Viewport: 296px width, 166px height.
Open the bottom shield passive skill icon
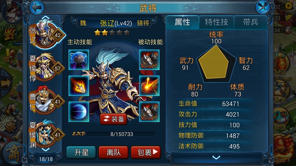pyautogui.click(x=149, y=112)
